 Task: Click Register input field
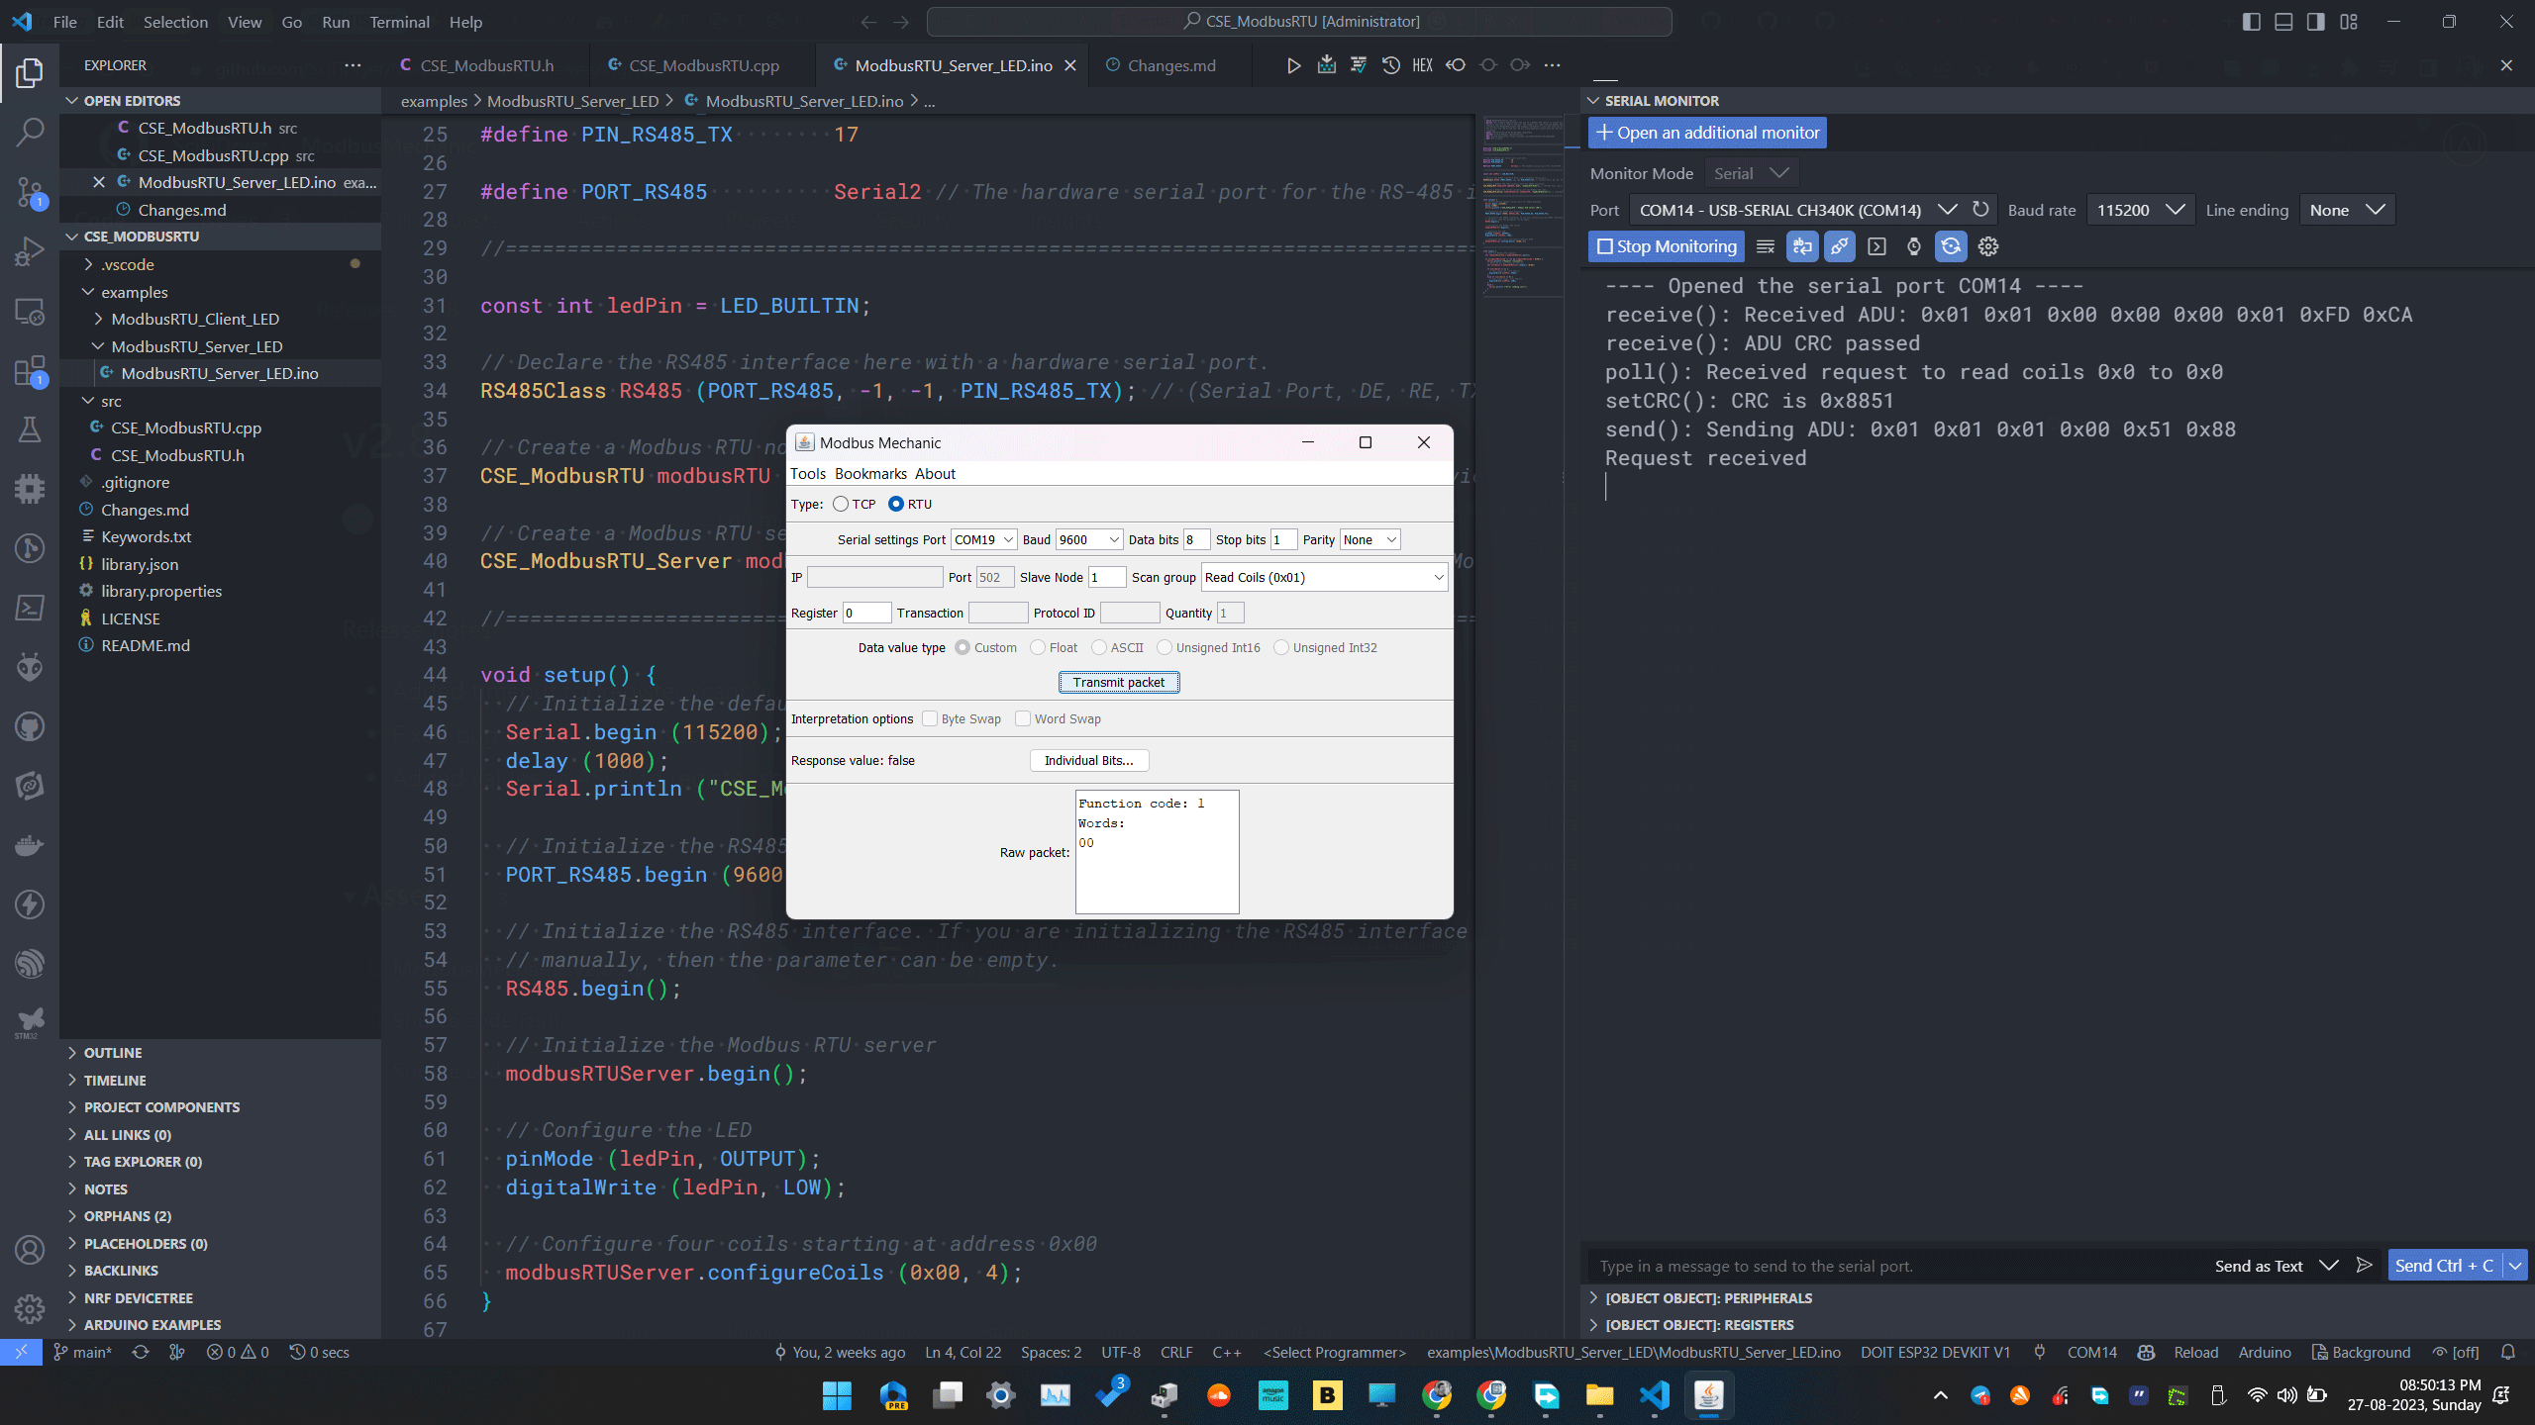[x=866, y=613]
